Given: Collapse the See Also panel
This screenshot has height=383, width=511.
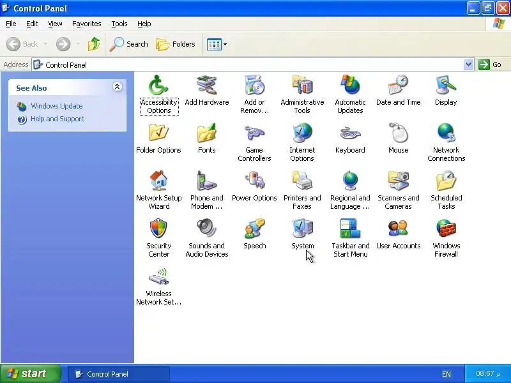Looking at the screenshot, I should pos(118,87).
